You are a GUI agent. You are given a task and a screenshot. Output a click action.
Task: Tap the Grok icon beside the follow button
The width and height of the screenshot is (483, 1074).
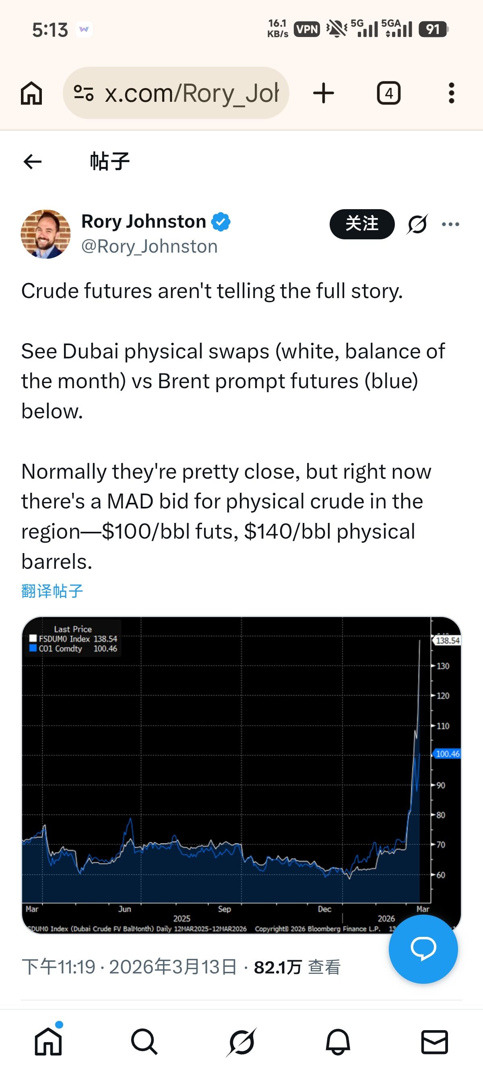(x=417, y=224)
